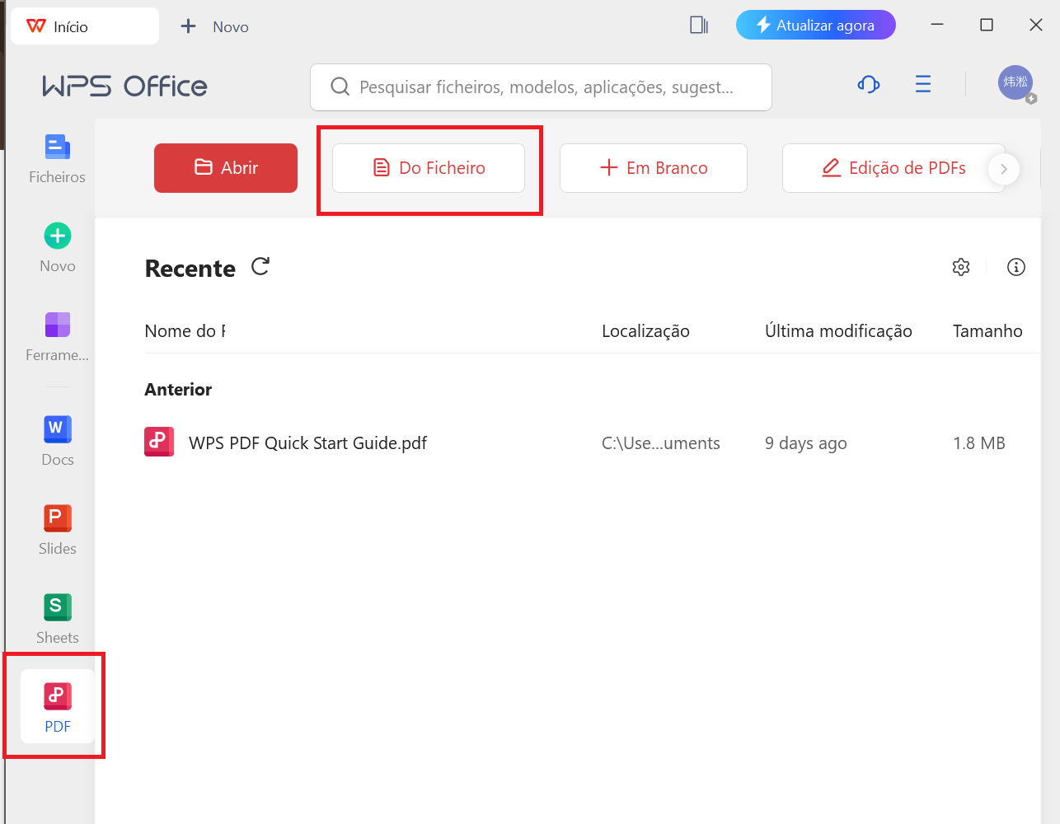Toggle the side panel icon in title bar
The image size is (1060, 824).
pyautogui.click(x=699, y=26)
